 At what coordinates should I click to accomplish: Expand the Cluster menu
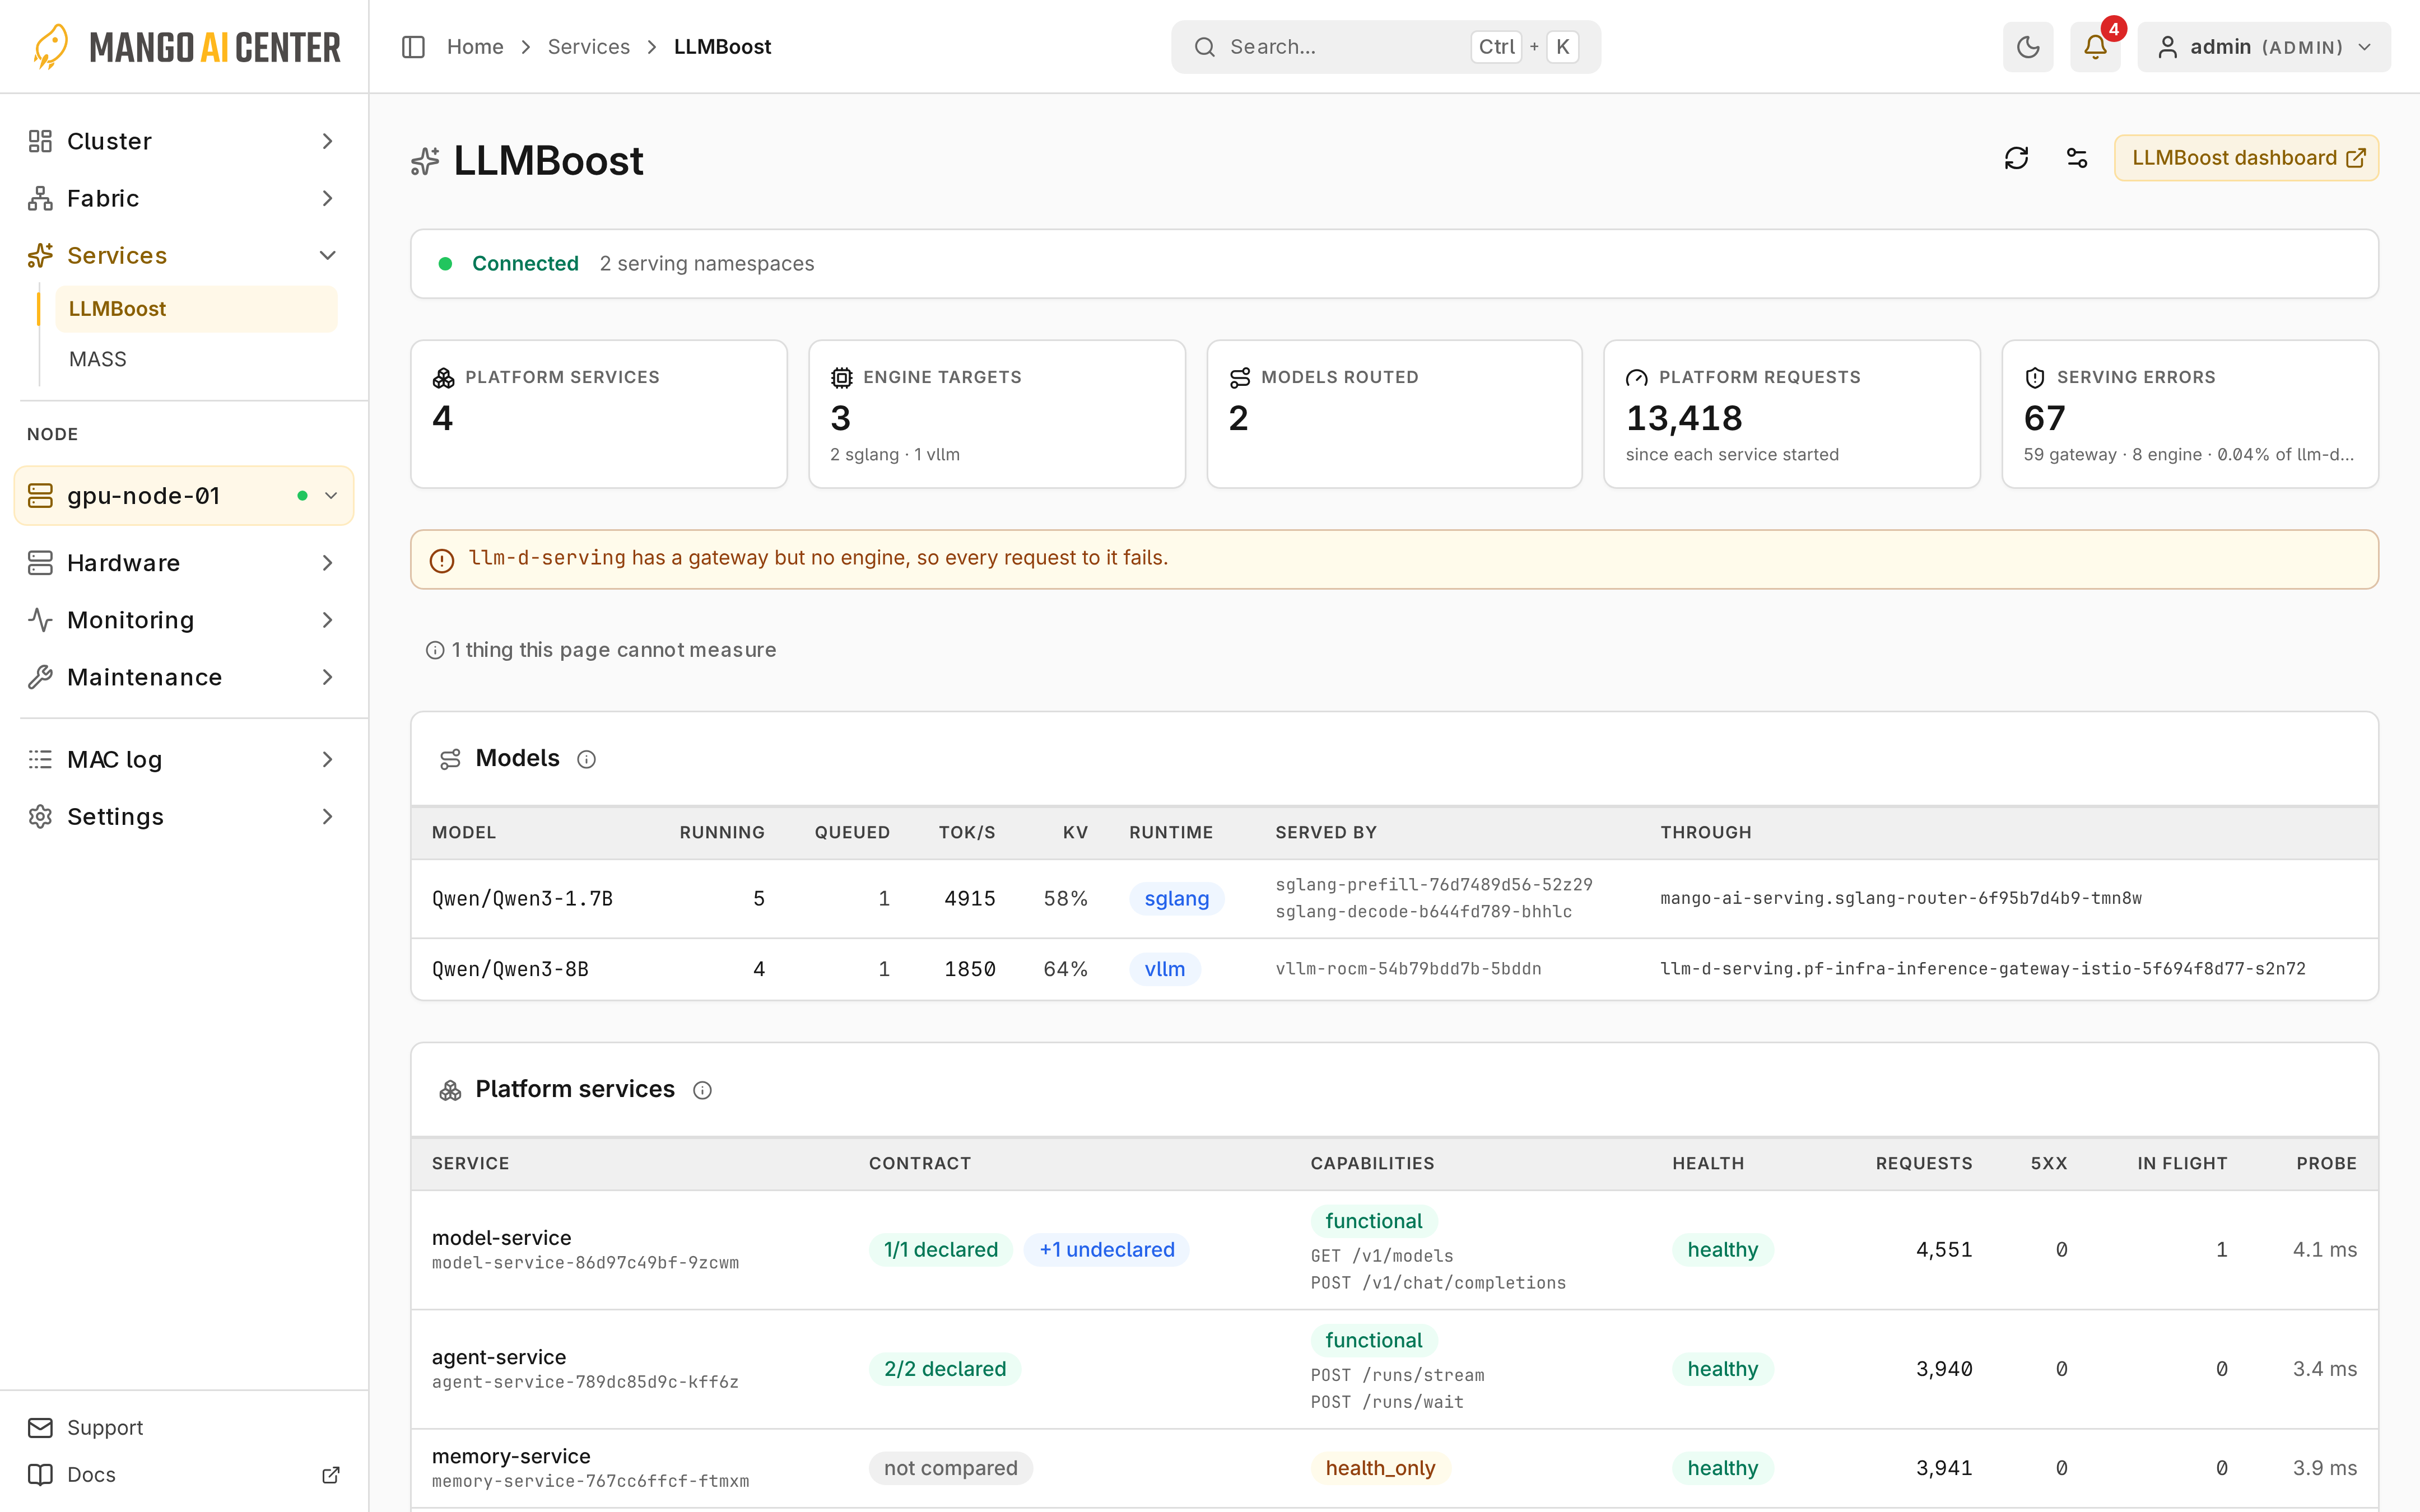pyautogui.click(x=184, y=141)
